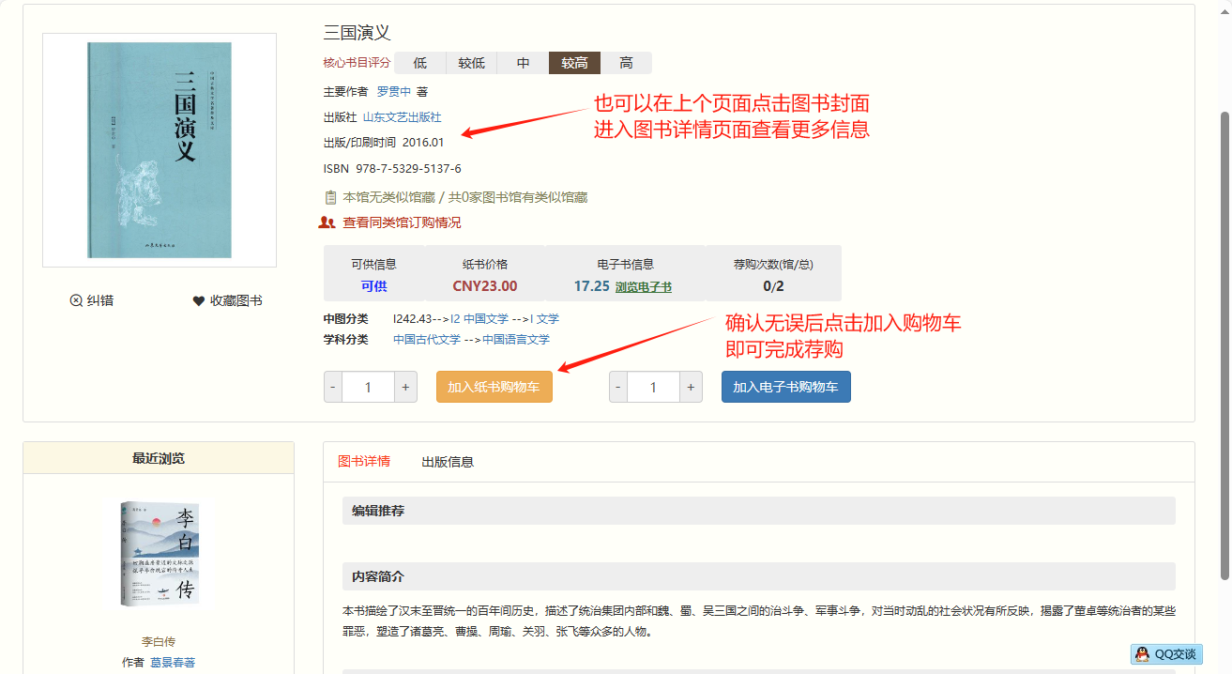Switch to the 图书详情 tab
The image size is (1232, 674).
364,461
